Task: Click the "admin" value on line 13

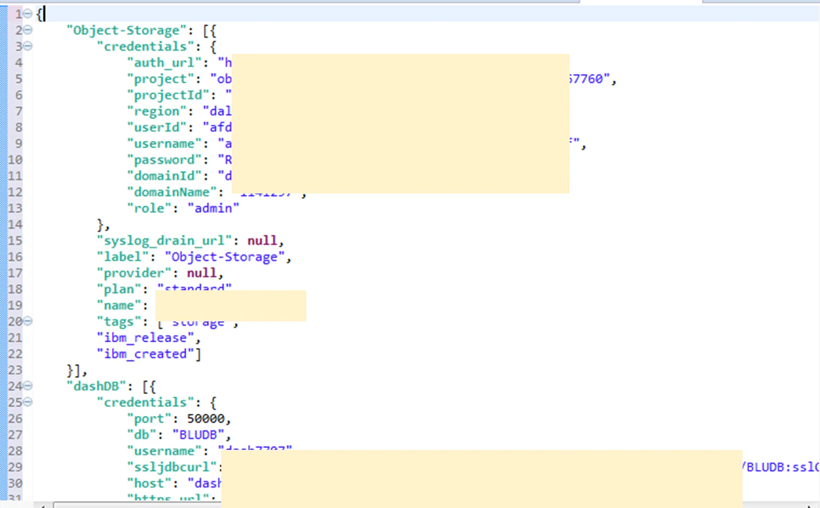Action: tap(214, 209)
